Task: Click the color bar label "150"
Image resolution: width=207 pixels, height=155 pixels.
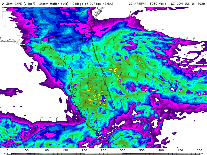Action: click(x=65, y=150)
